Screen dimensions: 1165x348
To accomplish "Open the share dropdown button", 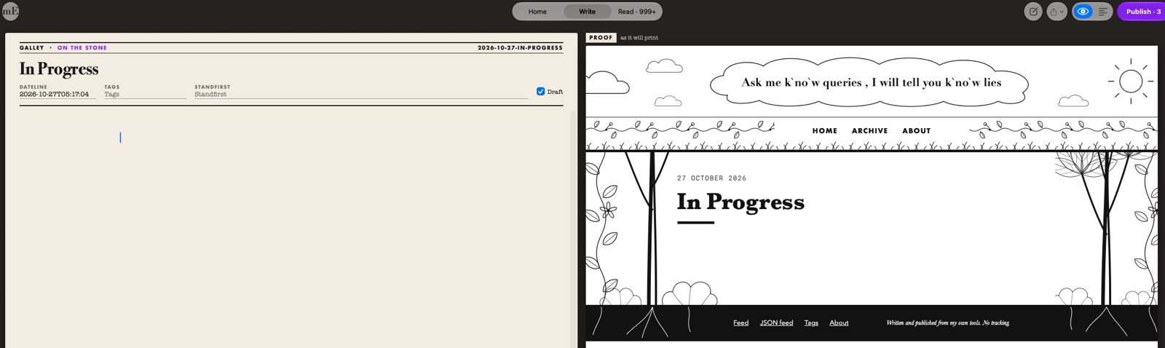I will [1057, 12].
